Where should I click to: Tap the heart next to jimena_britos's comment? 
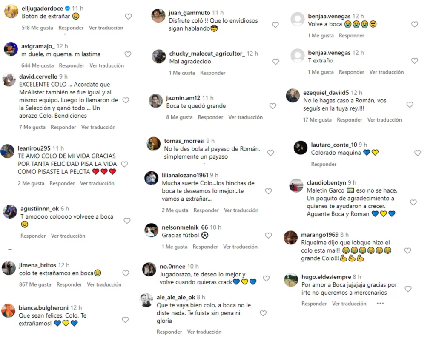pos(126,273)
